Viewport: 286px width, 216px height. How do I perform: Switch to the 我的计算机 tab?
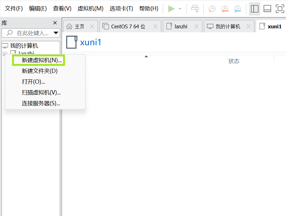click(228, 26)
